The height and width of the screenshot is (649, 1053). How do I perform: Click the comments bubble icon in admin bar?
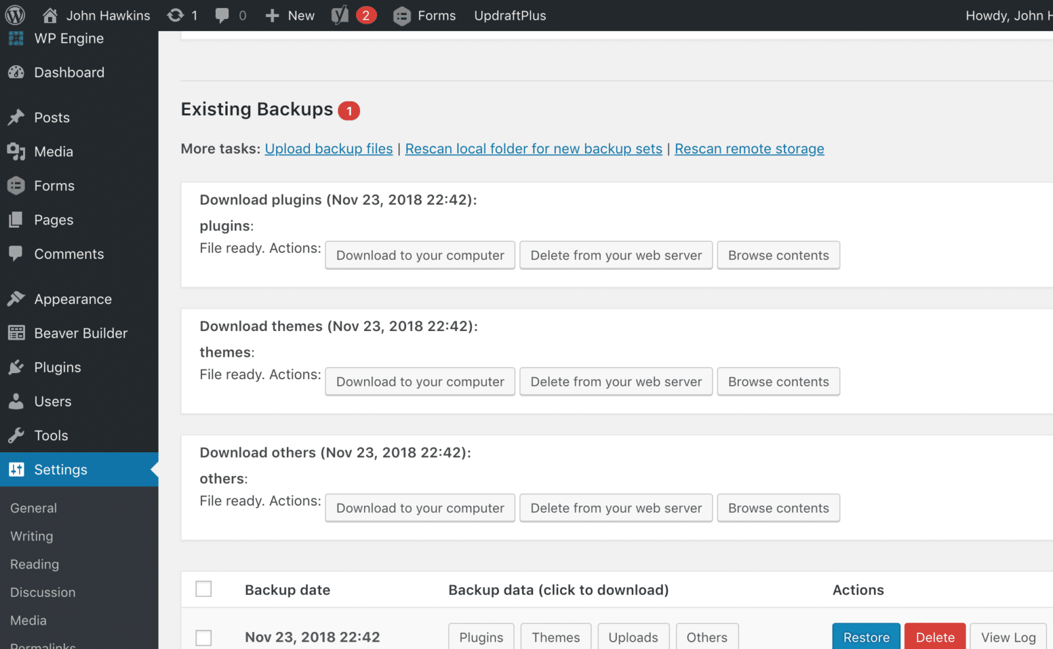coord(222,15)
